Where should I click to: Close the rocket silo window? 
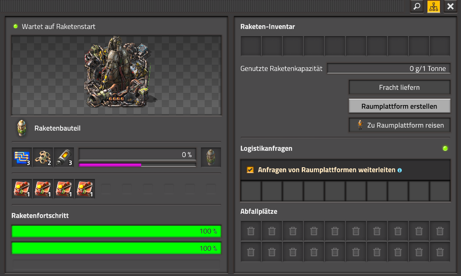tap(450, 6)
